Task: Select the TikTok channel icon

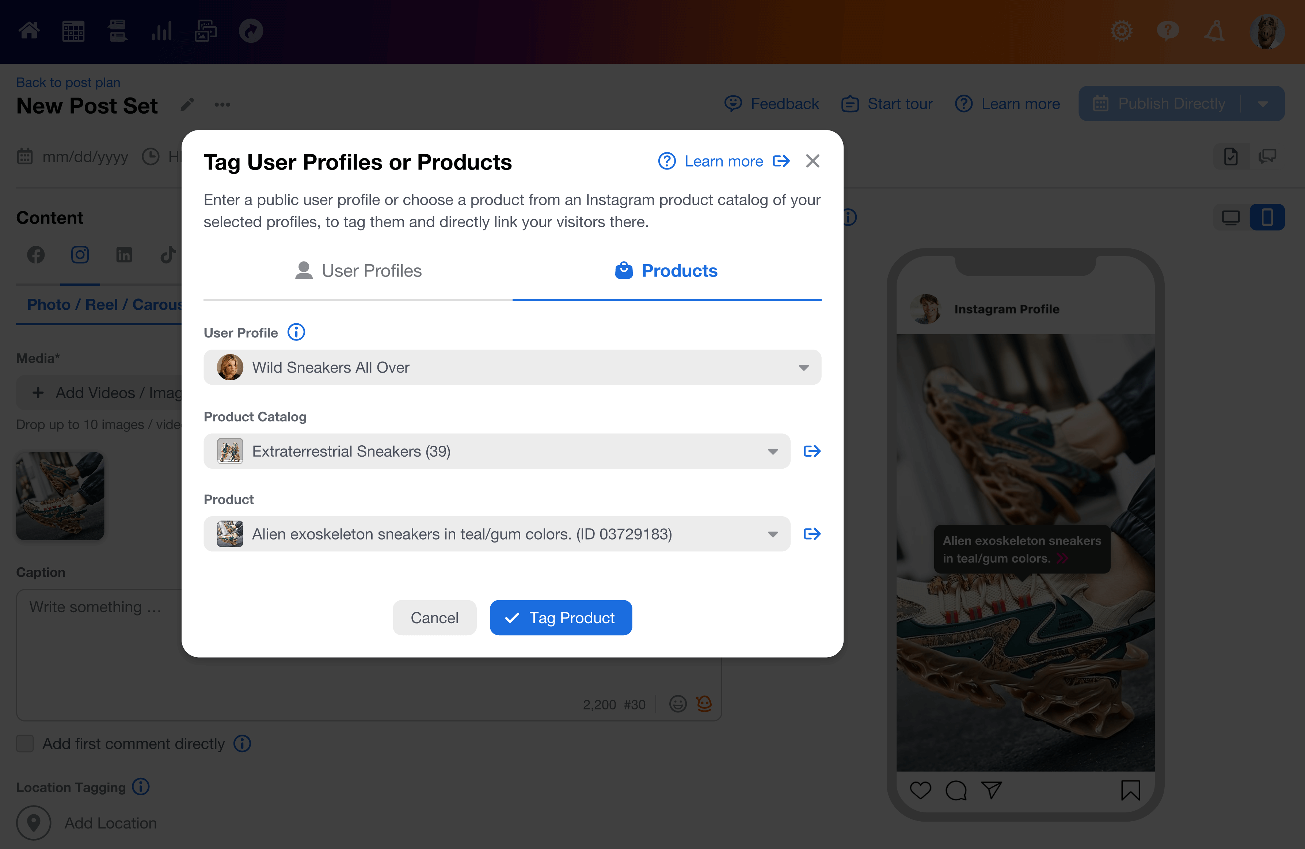Action: point(168,255)
